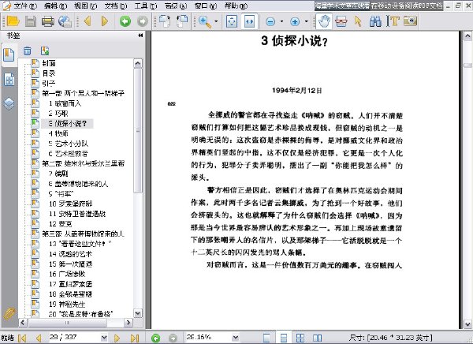This screenshot has width=473, height=344.
Task: Switch to the Bookmarks side tab
Action: (9, 55)
